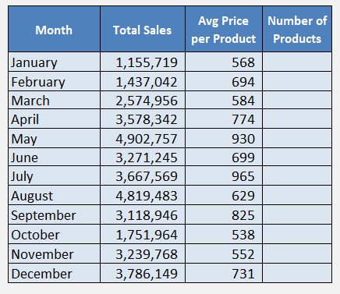
Task: Click the empty Number of Products cell for July
Action: pyautogui.click(x=297, y=175)
